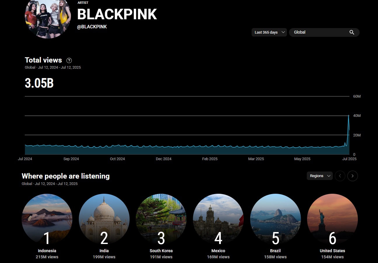
Task: Select the India Taj Mahal thumbnail
Action: (x=104, y=219)
